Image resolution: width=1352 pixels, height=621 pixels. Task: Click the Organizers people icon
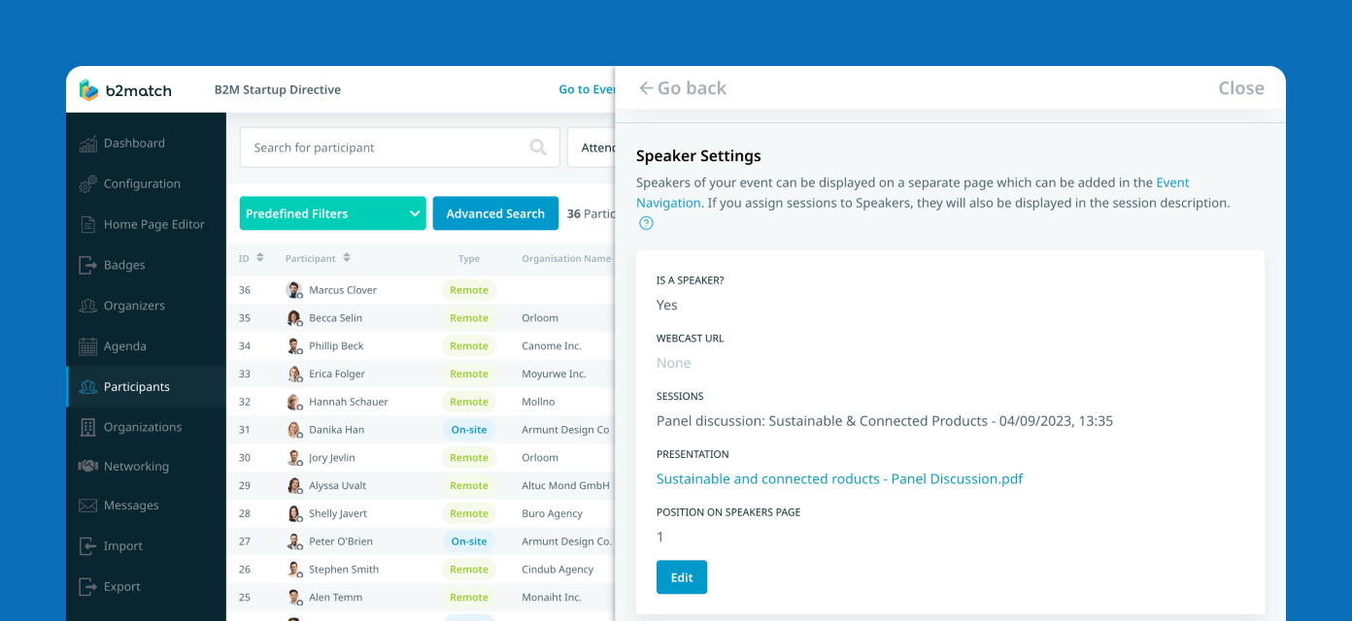pyautogui.click(x=87, y=306)
